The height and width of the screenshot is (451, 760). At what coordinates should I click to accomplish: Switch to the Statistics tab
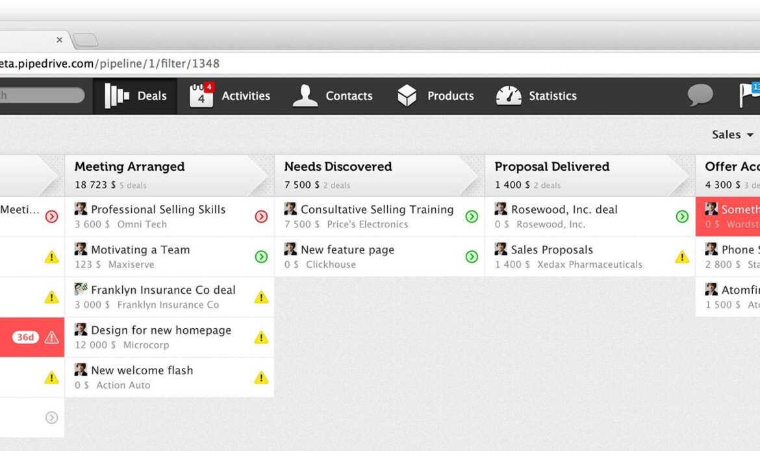click(x=537, y=96)
